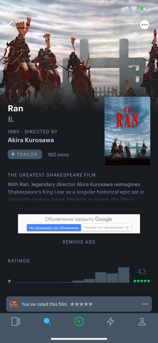Viewport: 158px width, 343px height.
Task: Tap the single green star at histogram start
Action: (x=9, y=281)
